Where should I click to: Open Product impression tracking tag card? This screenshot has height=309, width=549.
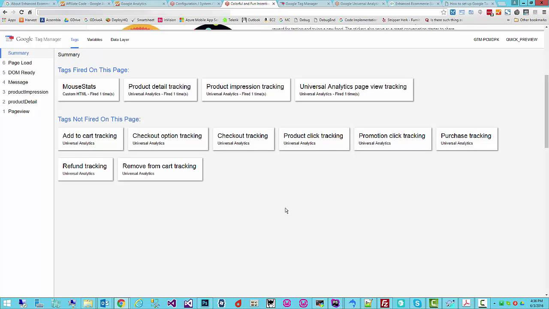tap(246, 90)
